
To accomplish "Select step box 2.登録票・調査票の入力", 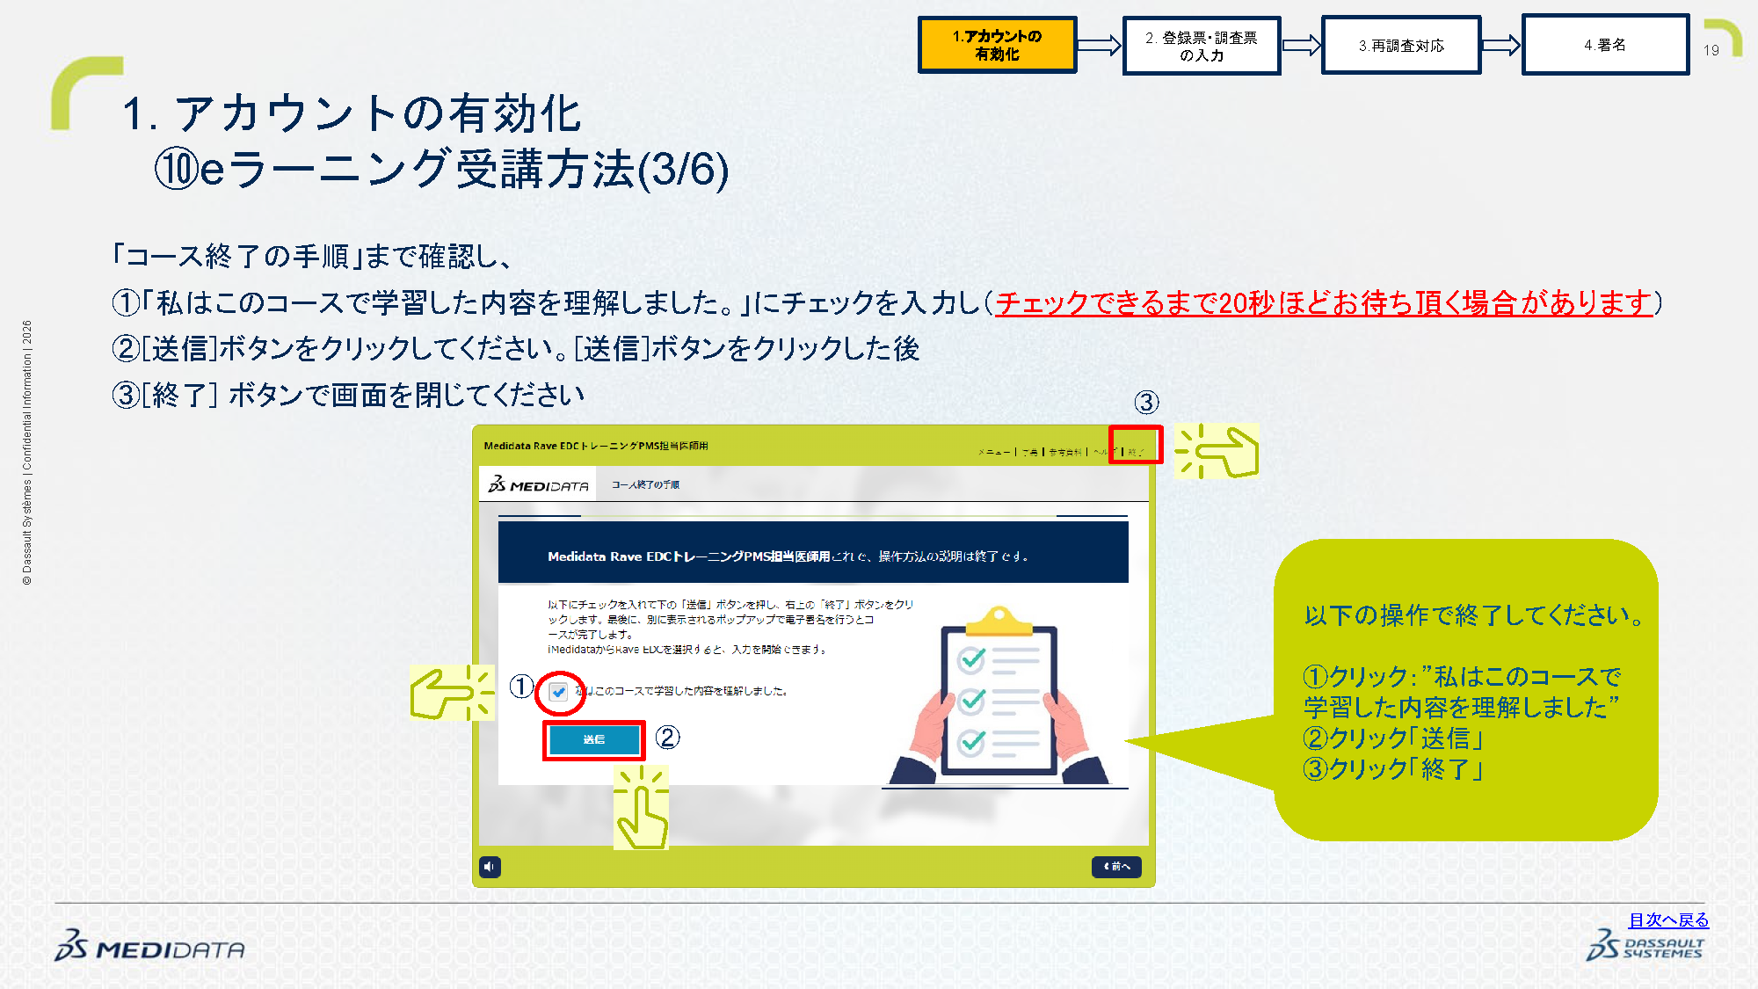I will point(1202,46).
